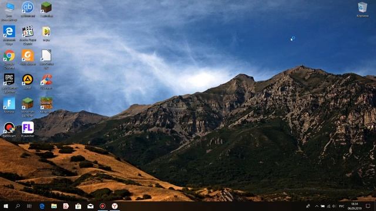Open FLauncher desktop shortcut
The image size is (376, 211).
[x=28, y=130]
